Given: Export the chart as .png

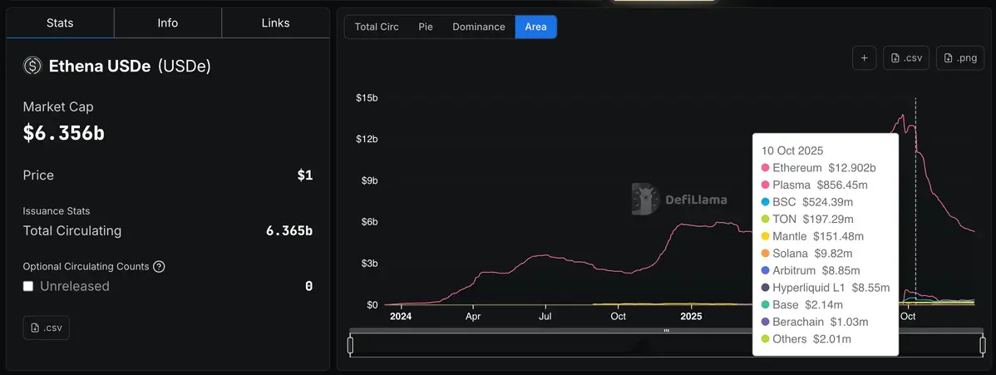Looking at the screenshot, I should pyautogui.click(x=959, y=58).
